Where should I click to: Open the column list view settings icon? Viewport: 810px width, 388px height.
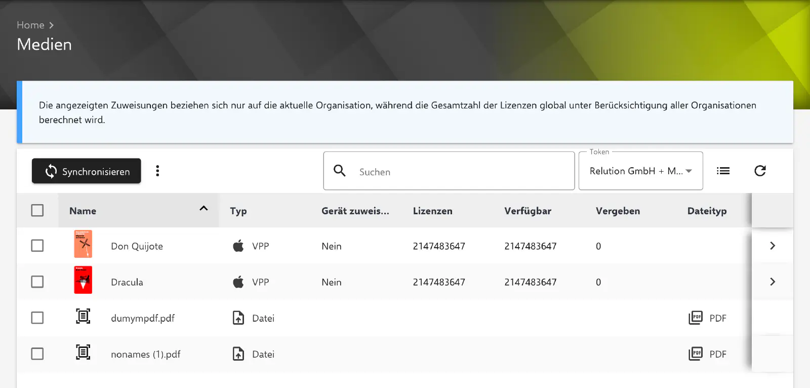point(723,171)
